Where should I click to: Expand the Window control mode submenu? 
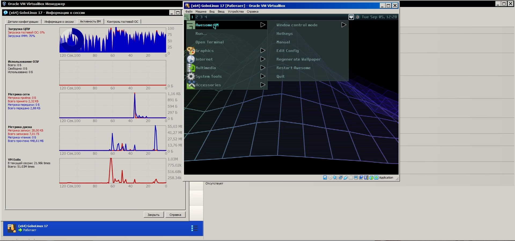coord(344,25)
